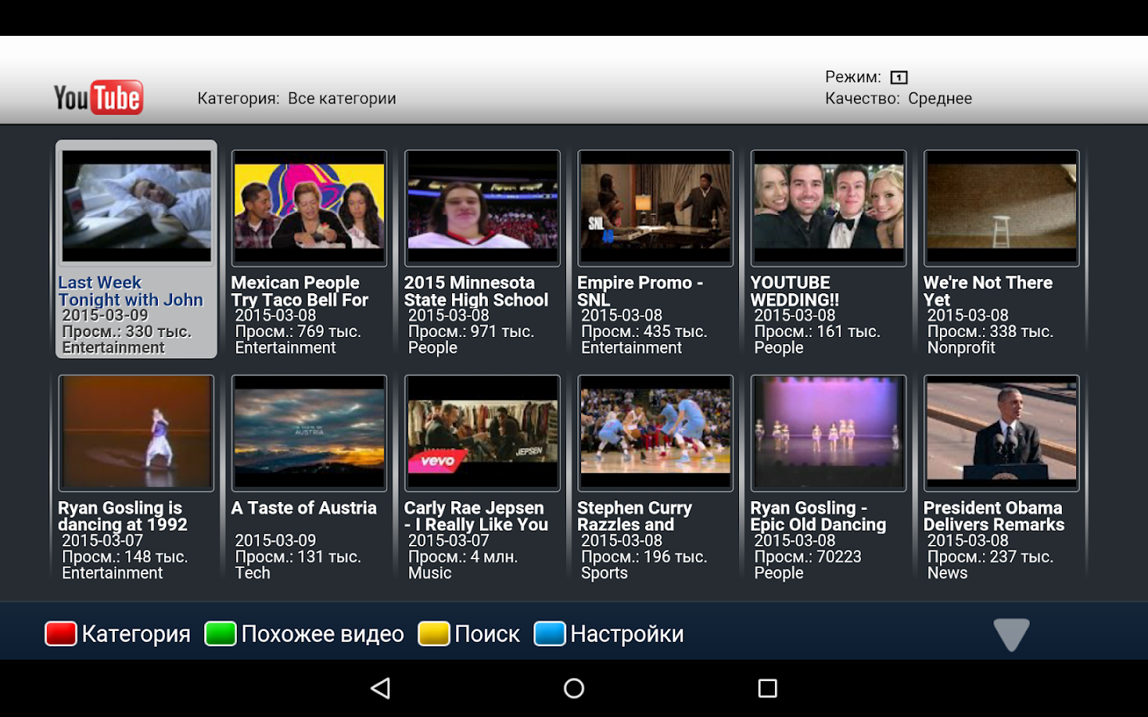Click the 'News' category label
The height and width of the screenshot is (717, 1148).
click(x=947, y=573)
